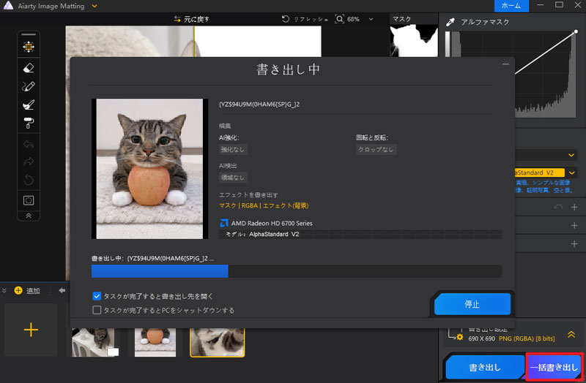
Task: Select the highlighted third filmstrip thumbnail
Action: (x=217, y=342)
